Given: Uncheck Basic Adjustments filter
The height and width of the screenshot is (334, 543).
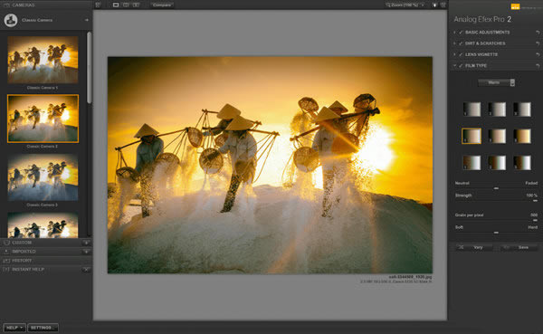Looking at the screenshot, I should (461, 33).
